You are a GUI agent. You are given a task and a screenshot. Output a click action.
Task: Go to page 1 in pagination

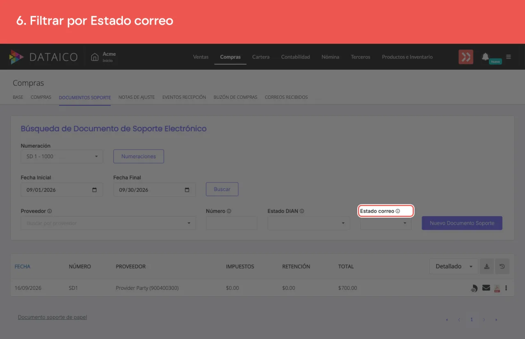point(472,319)
